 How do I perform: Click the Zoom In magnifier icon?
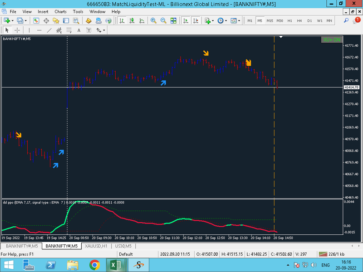click(x=153, y=20)
